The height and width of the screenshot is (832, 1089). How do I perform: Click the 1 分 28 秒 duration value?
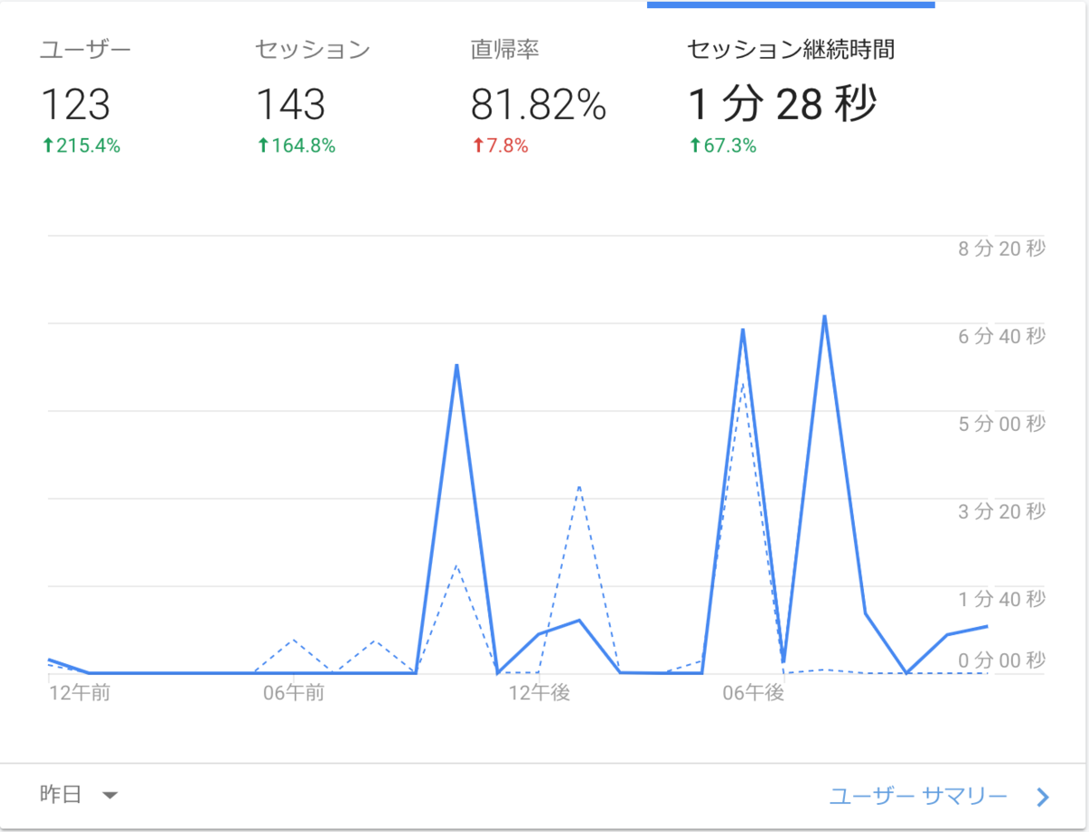(781, 105)
